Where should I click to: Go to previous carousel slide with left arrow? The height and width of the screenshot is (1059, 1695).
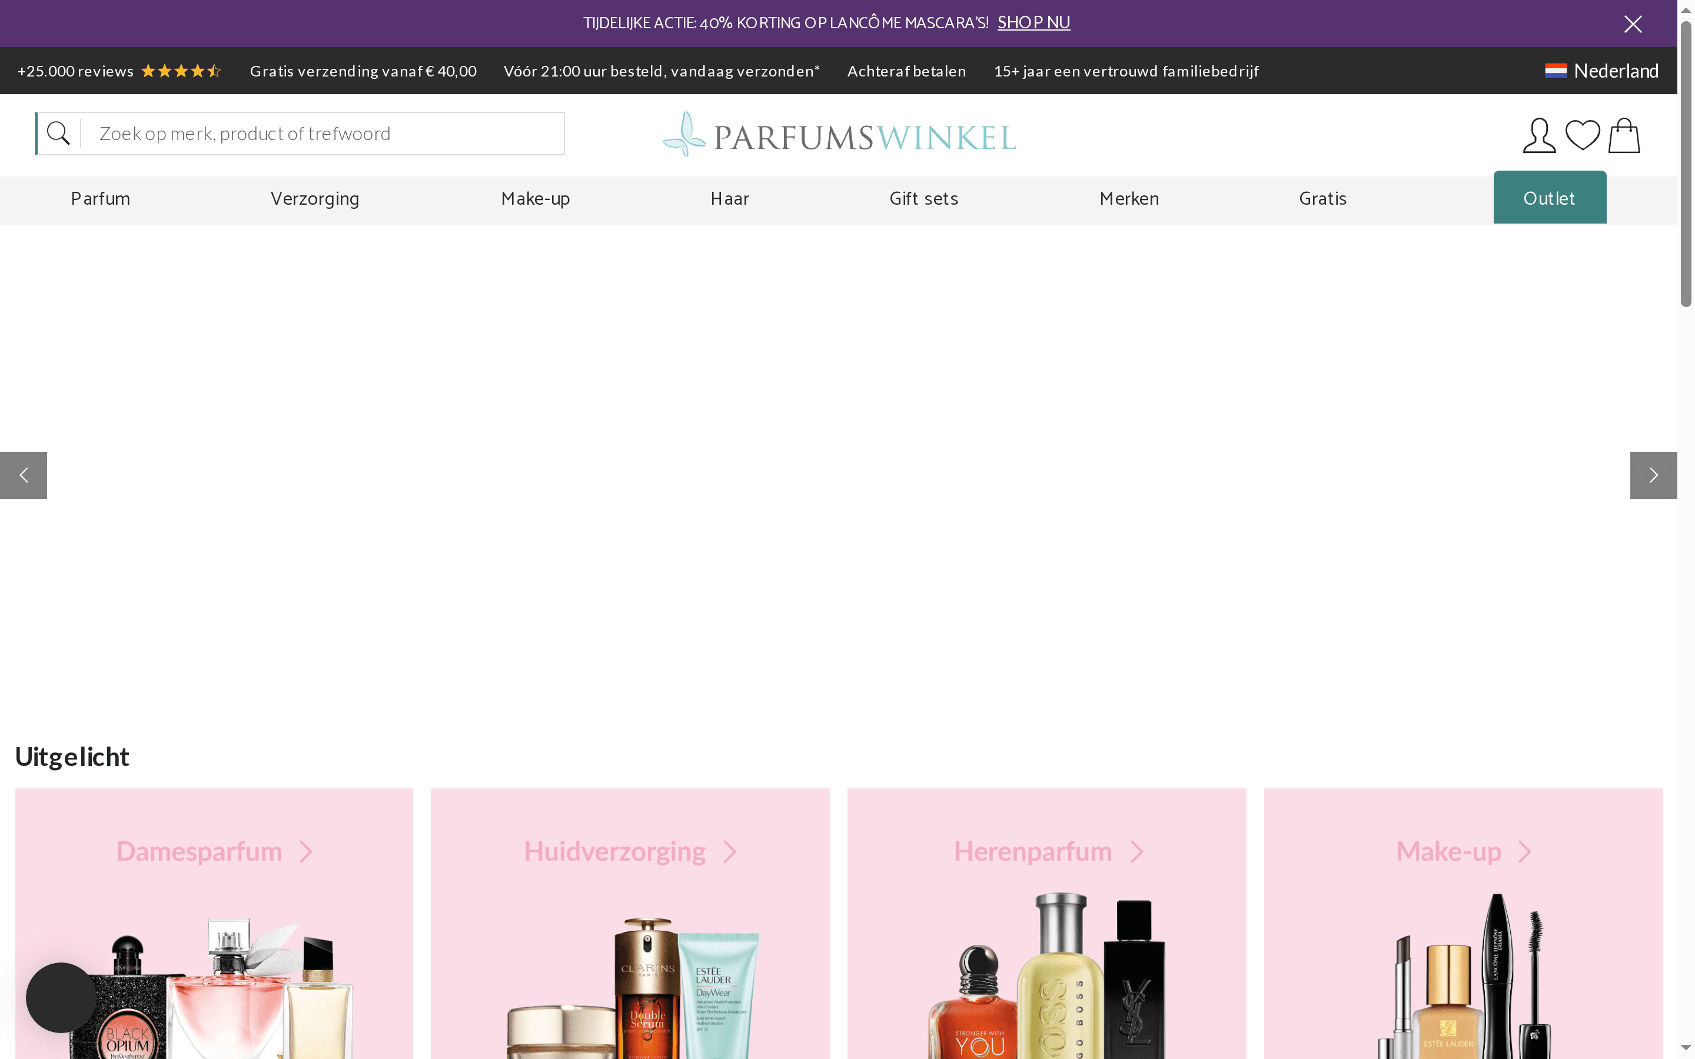coord(23,475)
